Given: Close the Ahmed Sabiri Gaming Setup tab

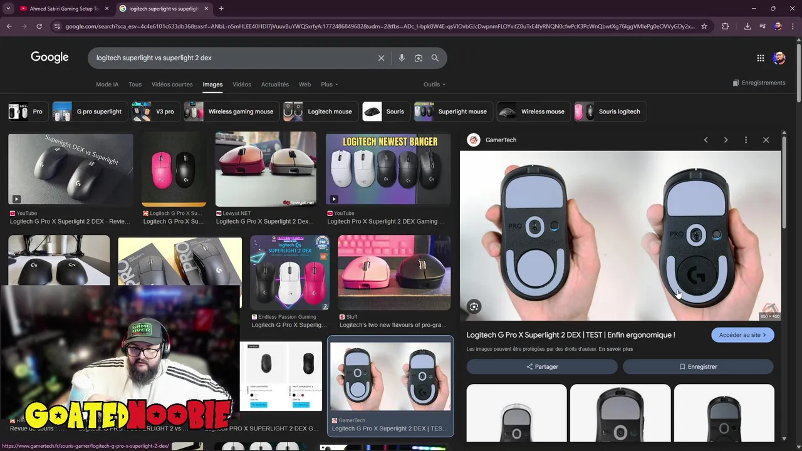Looking at the screenshot, I should (x=107, y=9).
